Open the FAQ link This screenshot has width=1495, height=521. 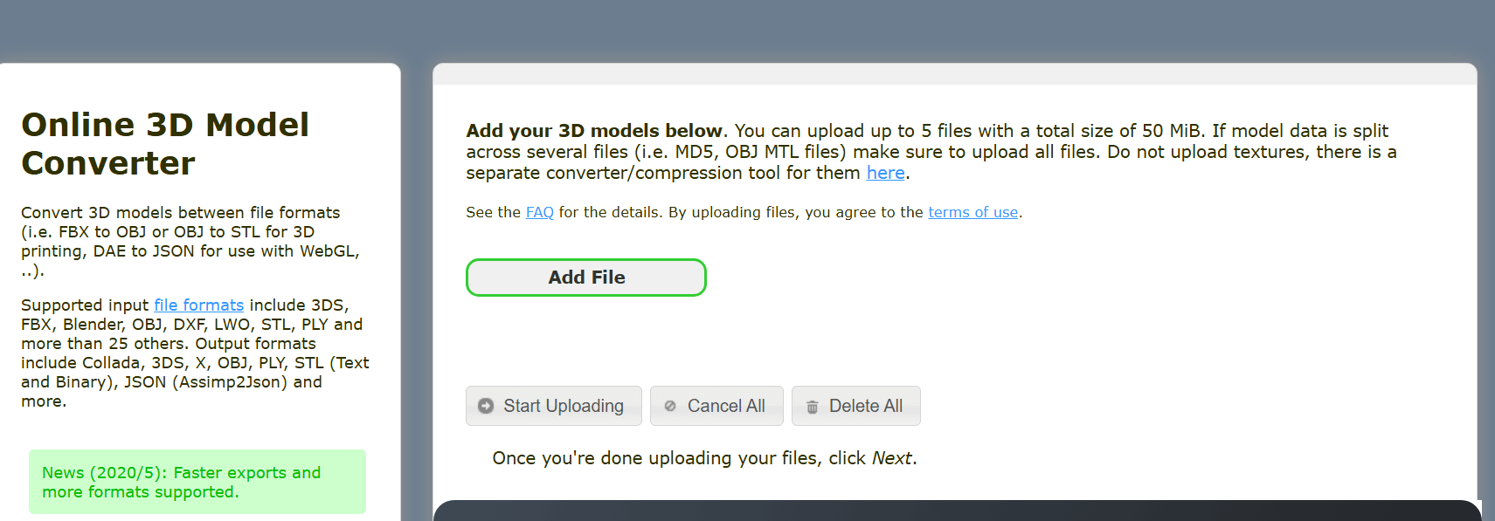coord(539,212)
